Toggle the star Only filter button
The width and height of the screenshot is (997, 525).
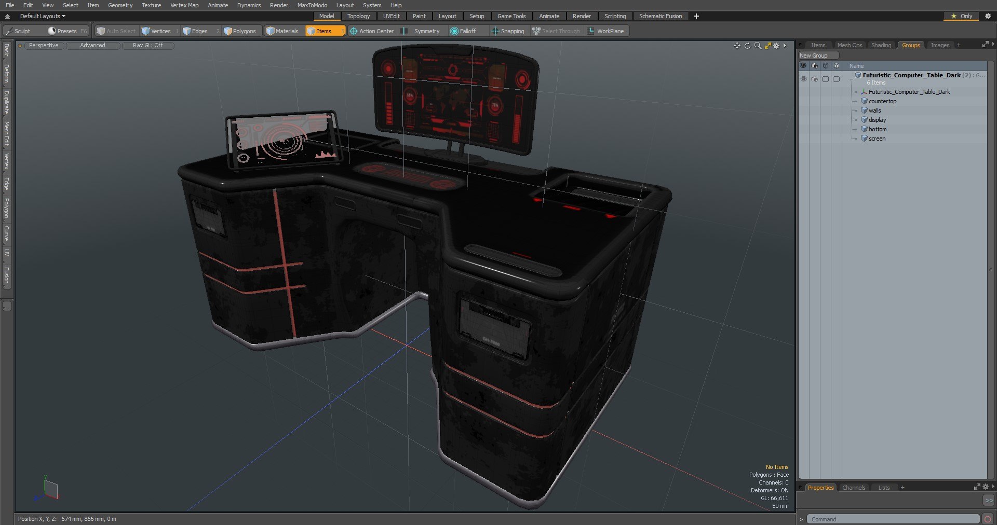[961, 16]
